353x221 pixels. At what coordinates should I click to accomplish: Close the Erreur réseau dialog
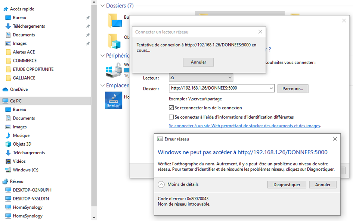(x=335, y=139)
